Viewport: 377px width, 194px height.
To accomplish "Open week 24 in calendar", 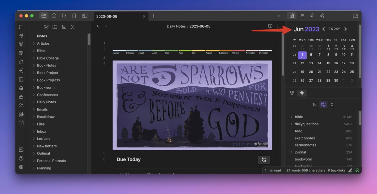I will click(294, 63).
